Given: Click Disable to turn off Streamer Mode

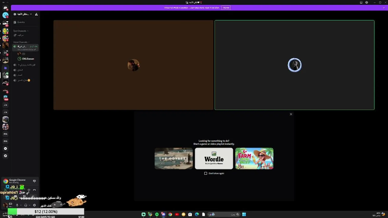Looking at the screenshot, I should coord(226,8).
